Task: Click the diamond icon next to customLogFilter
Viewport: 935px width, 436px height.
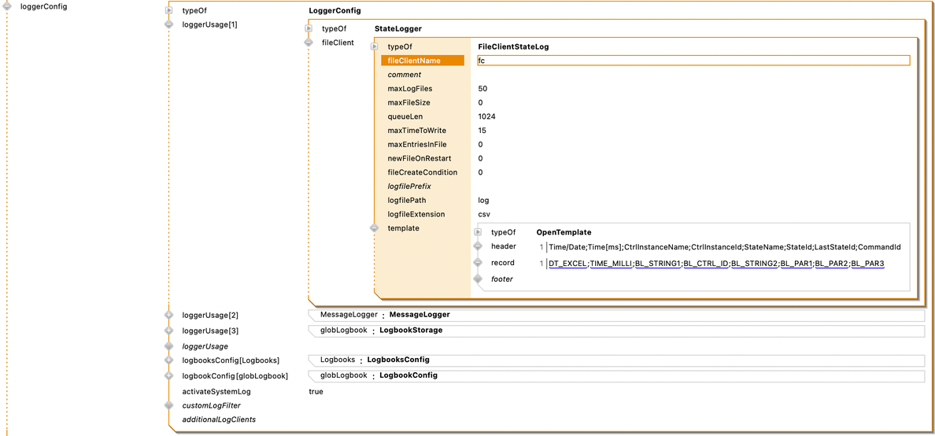Action: (x=168, y=406)
